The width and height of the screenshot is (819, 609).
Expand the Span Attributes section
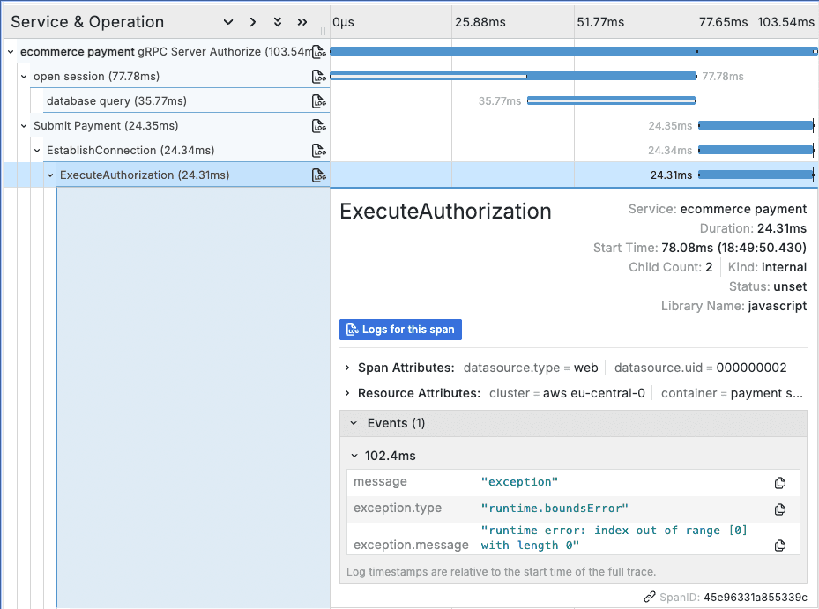(345, 368)
